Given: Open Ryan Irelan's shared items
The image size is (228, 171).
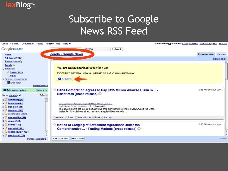Looking at the screenshot, I should 16,83.
